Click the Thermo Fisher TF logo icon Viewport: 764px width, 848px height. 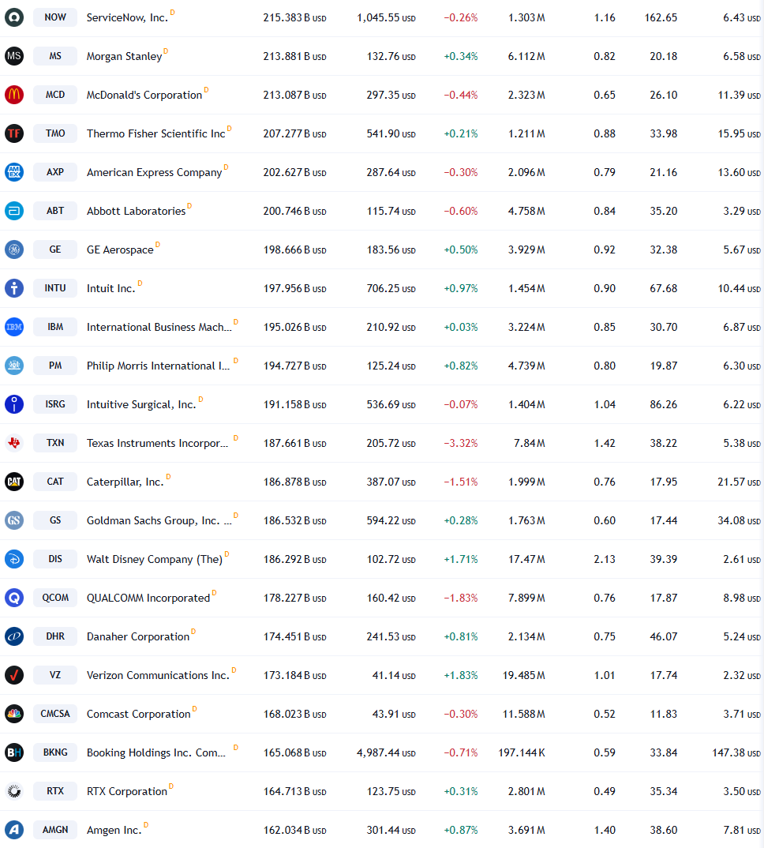[14, 133]
